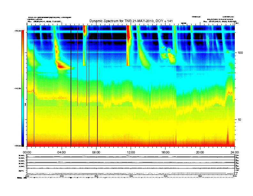Viewport: 253px width, 196px height.
Task: Click the "04:00" time axis label
Action: 62,152
